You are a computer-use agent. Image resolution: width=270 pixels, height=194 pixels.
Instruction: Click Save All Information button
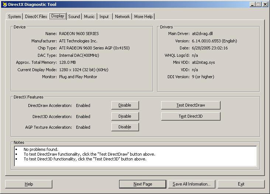click(x=191, y=184)
